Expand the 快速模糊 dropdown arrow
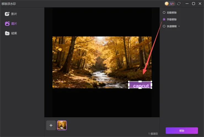The height and width of the screenshot is (137, 204). 179,26
